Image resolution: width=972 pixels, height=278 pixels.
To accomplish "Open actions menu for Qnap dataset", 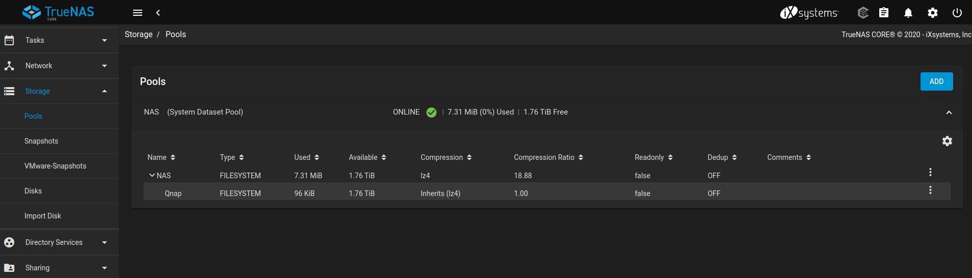I will (x=930, y=190).
